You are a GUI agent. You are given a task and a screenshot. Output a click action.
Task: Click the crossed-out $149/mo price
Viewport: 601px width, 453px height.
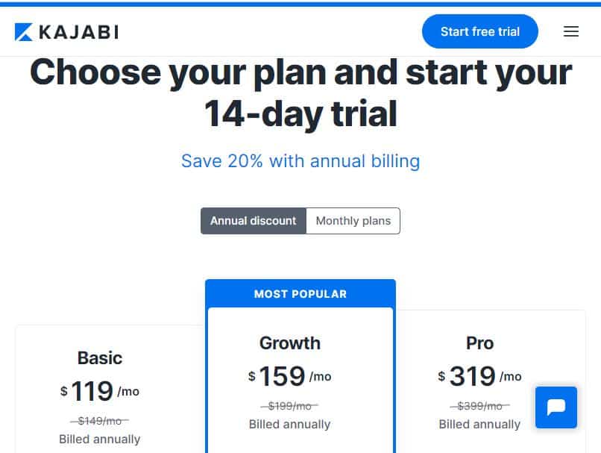coord(100,421)
